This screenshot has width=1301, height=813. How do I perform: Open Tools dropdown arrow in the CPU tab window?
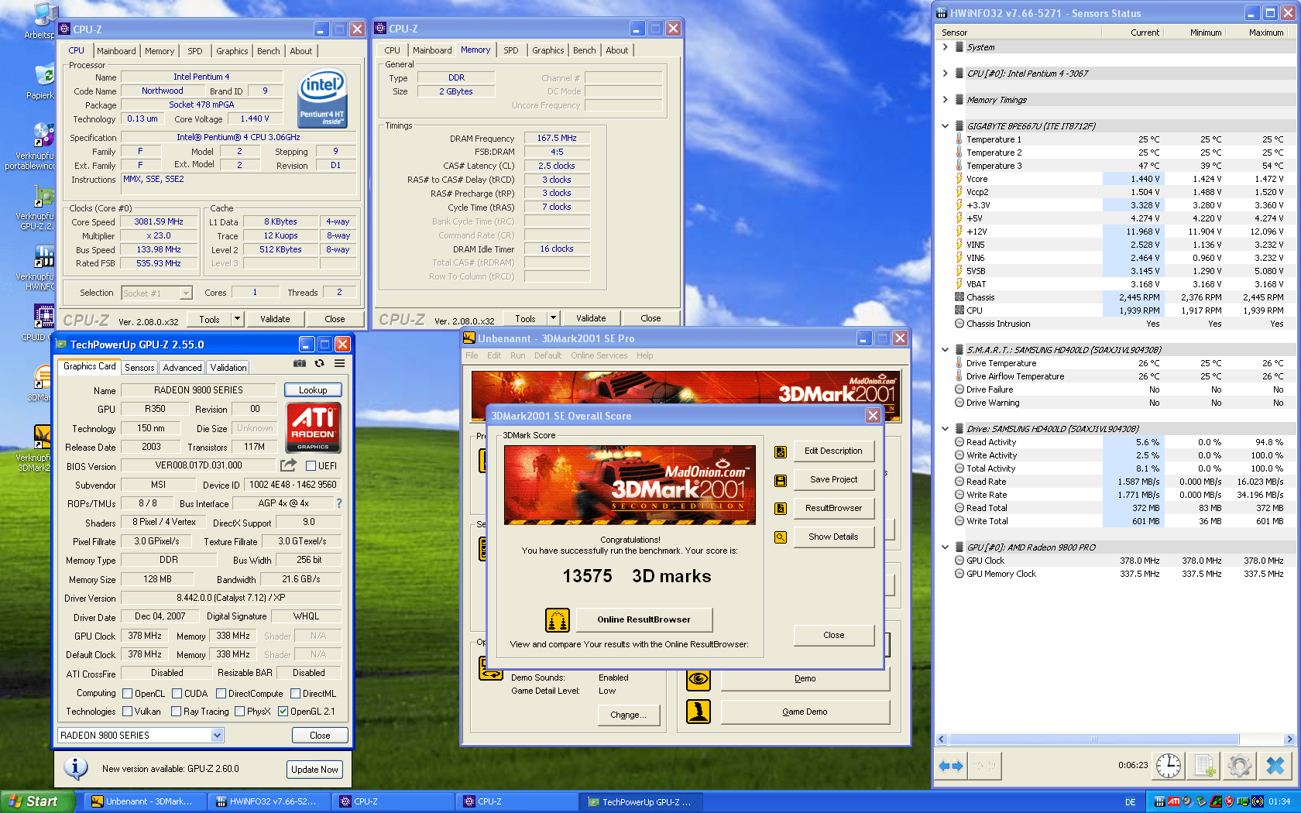click(x=237, y=319)
